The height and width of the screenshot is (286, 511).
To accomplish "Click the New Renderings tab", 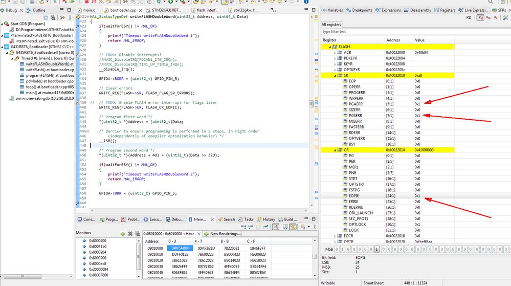I will click(x=224, y=233).
